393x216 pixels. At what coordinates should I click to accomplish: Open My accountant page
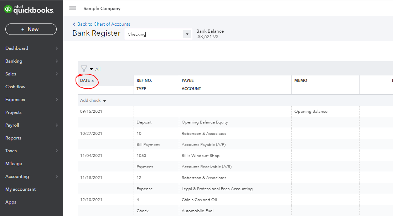(20, 189)
